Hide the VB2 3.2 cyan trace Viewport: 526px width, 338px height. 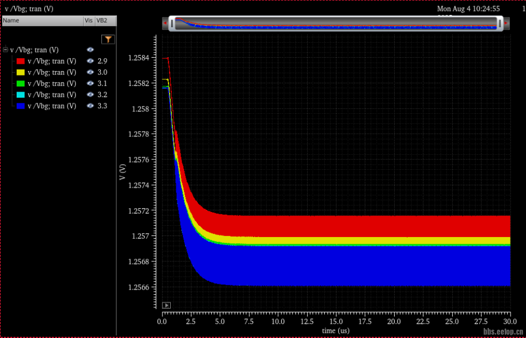pos(90,95)
